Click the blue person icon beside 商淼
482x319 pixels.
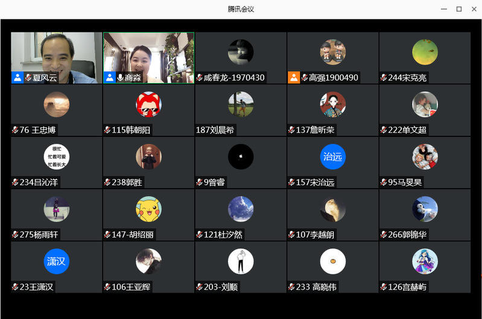point(109,78)
